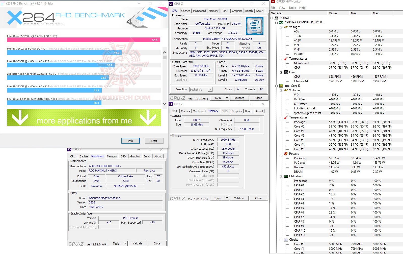Click the more applications from me banner
403x254 pixels.
pos(84,117)
